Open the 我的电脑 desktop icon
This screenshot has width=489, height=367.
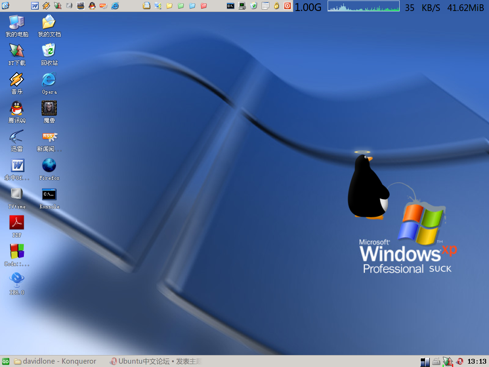coord(17,26)
